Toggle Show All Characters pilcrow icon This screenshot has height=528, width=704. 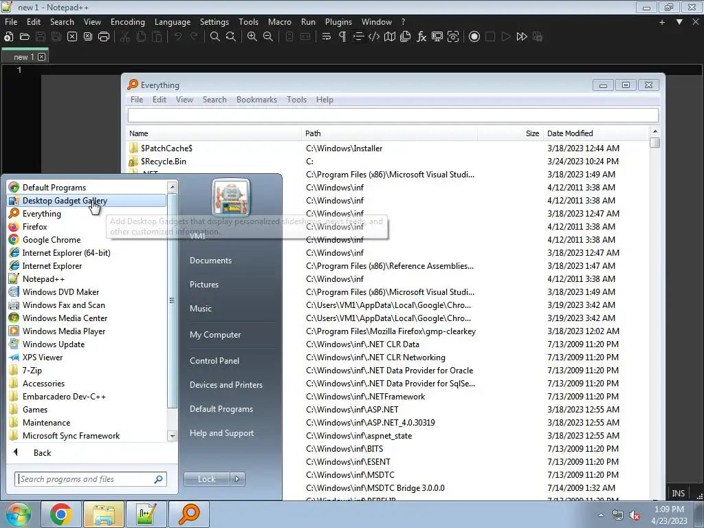[x=342, y=37]
